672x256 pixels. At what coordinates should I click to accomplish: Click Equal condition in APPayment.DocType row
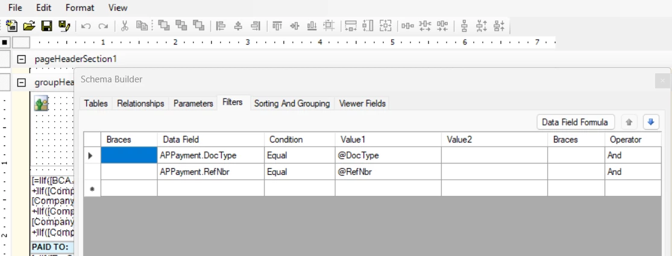[300, 156]
